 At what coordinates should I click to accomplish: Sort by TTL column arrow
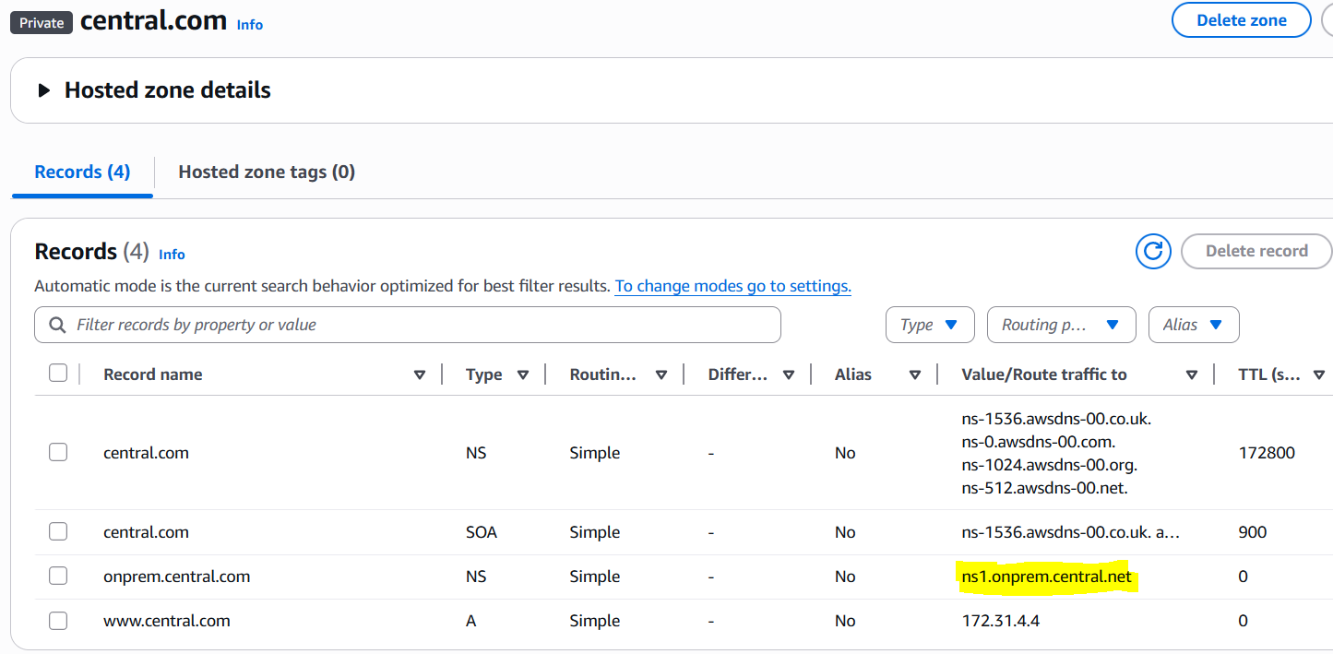coord(1319,375)
